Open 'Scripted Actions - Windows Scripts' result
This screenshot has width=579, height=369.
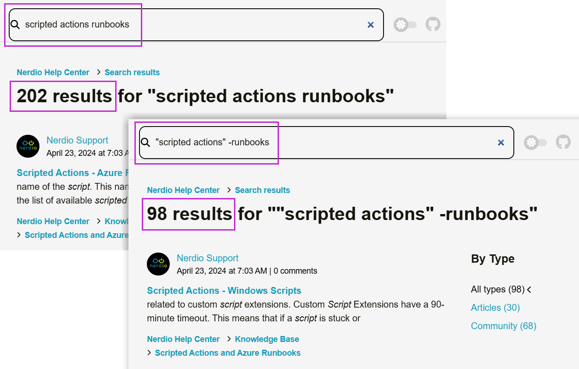click(224, 291)
